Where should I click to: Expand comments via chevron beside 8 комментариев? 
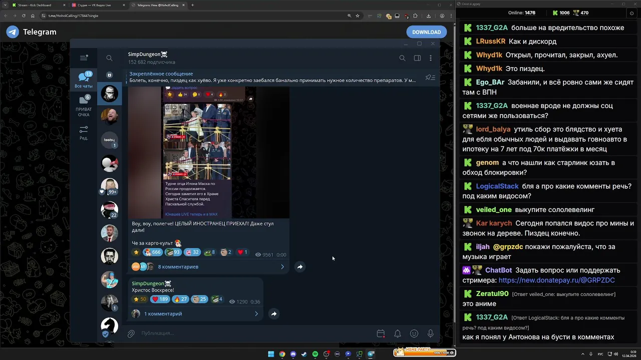click(282, 267)
